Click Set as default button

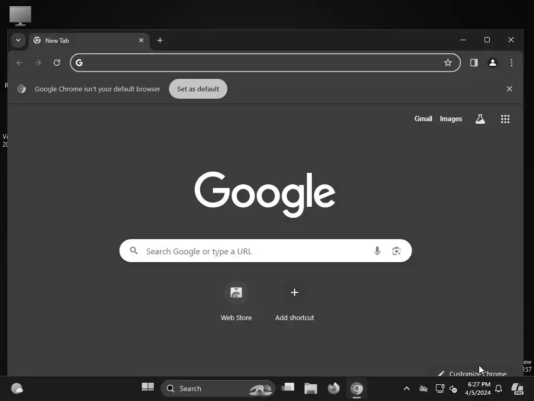pyautogui.click(x=198, y=89)
